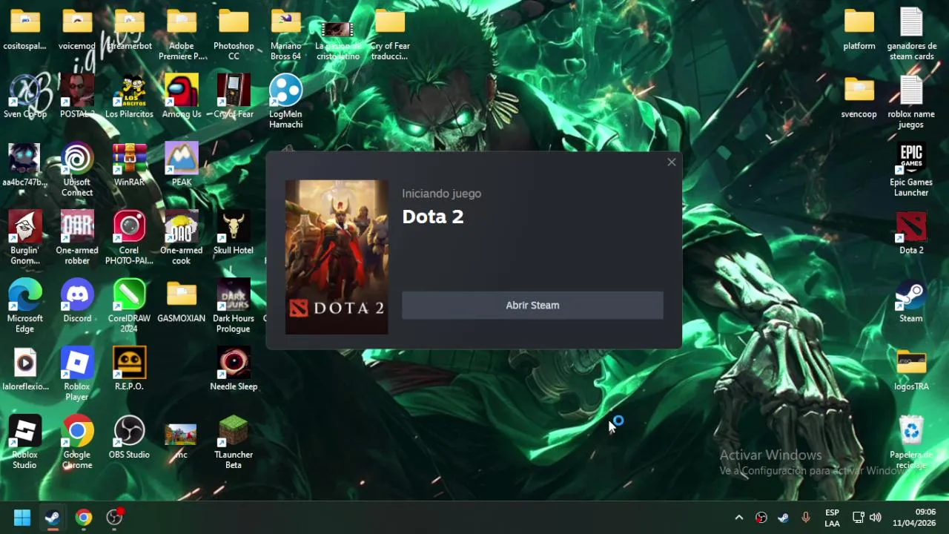Image resolution: width=949 pixels, height=534 pixels.
Task: Select the Sven Co-op desktop shortcut
Action: (x=25, y=96)
